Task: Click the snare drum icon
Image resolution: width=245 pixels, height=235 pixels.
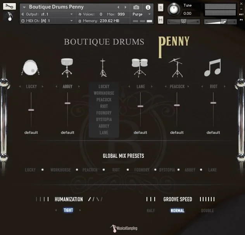Action: (67, 67)
